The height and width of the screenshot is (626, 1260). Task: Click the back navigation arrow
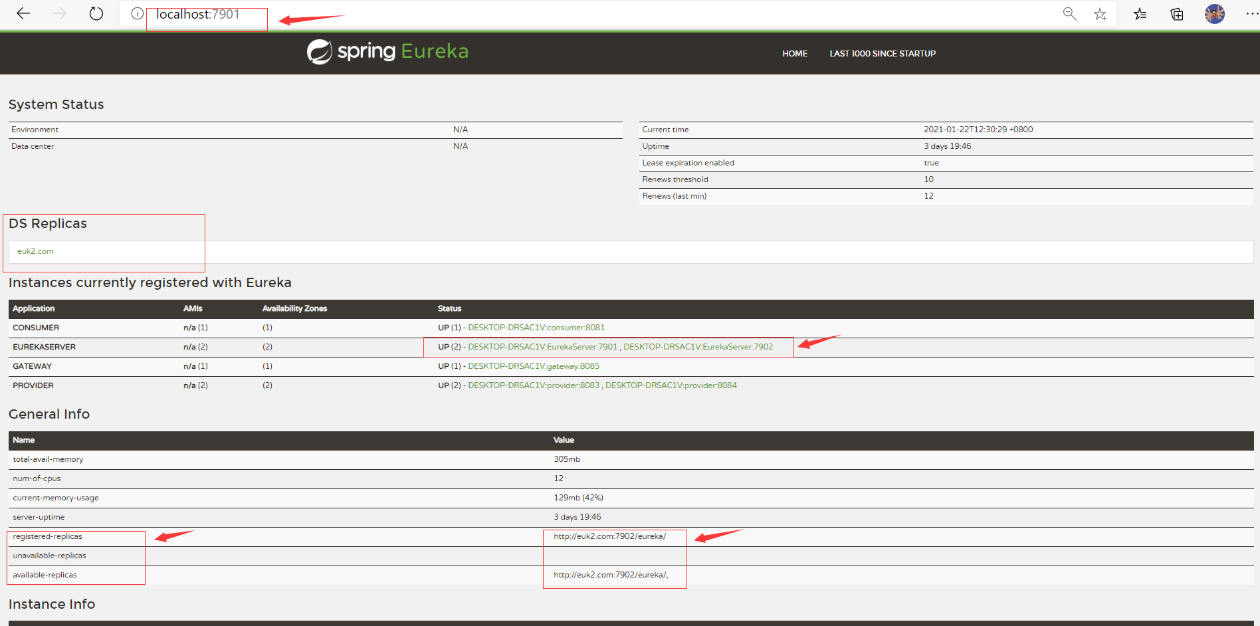point(23,13)
